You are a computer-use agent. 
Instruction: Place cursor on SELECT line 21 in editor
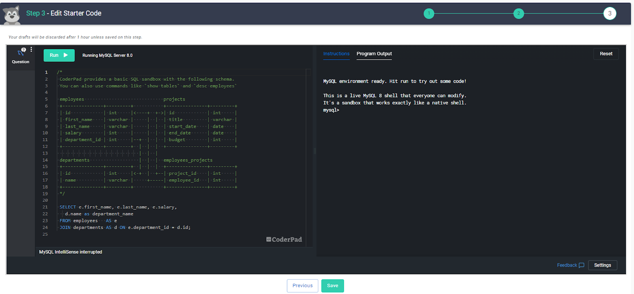(x=118, y=207)
